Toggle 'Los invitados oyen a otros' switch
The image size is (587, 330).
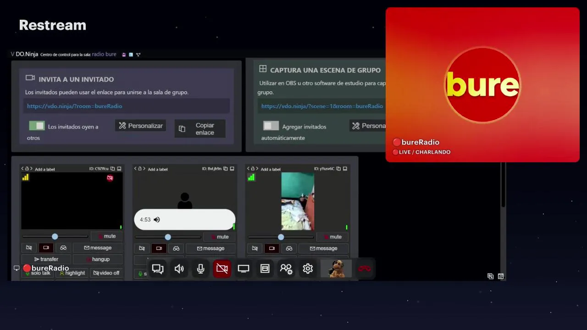coord(37,126)
